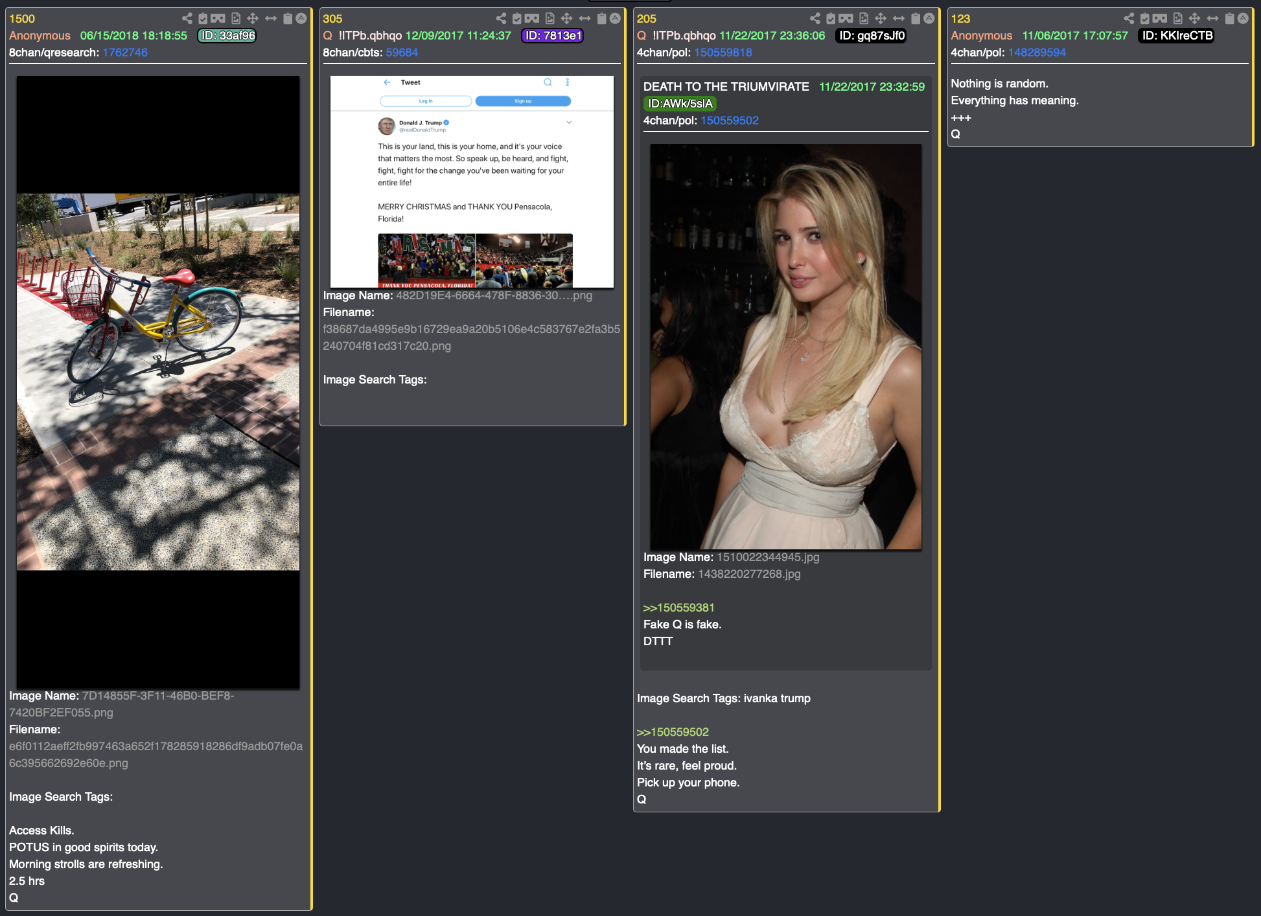The width and height of the screenshot is (1261, 916).
Task: Open 8chan/qresearch link 1762746
Action: [x=125, y=52]
